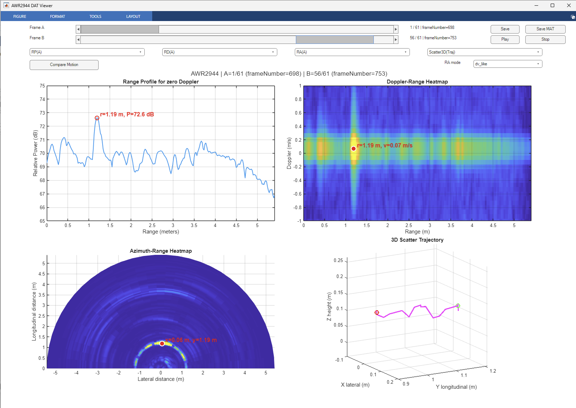Click the '3D Scatter Trajectory' title

coord(417,240)
